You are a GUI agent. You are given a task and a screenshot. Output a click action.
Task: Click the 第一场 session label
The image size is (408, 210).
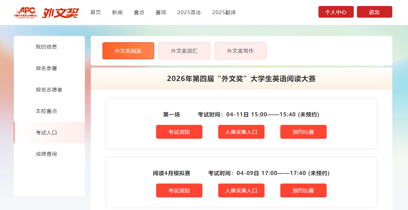pos(172,114)
